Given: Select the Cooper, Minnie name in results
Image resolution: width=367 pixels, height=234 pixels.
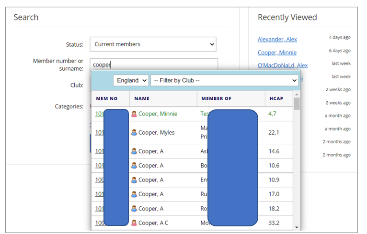Looking at the screenshot, I should click(158, 114).
